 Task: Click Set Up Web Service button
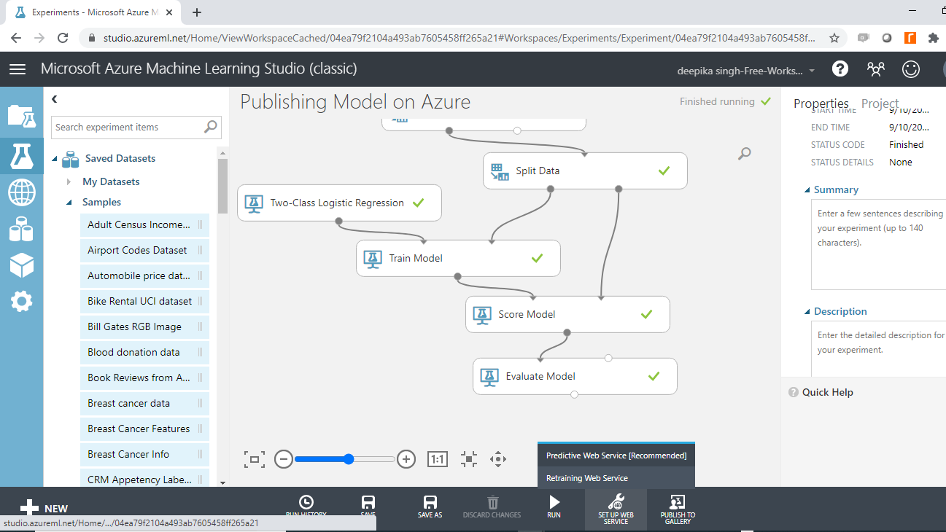pyautogui.click(x=616, y=509)
